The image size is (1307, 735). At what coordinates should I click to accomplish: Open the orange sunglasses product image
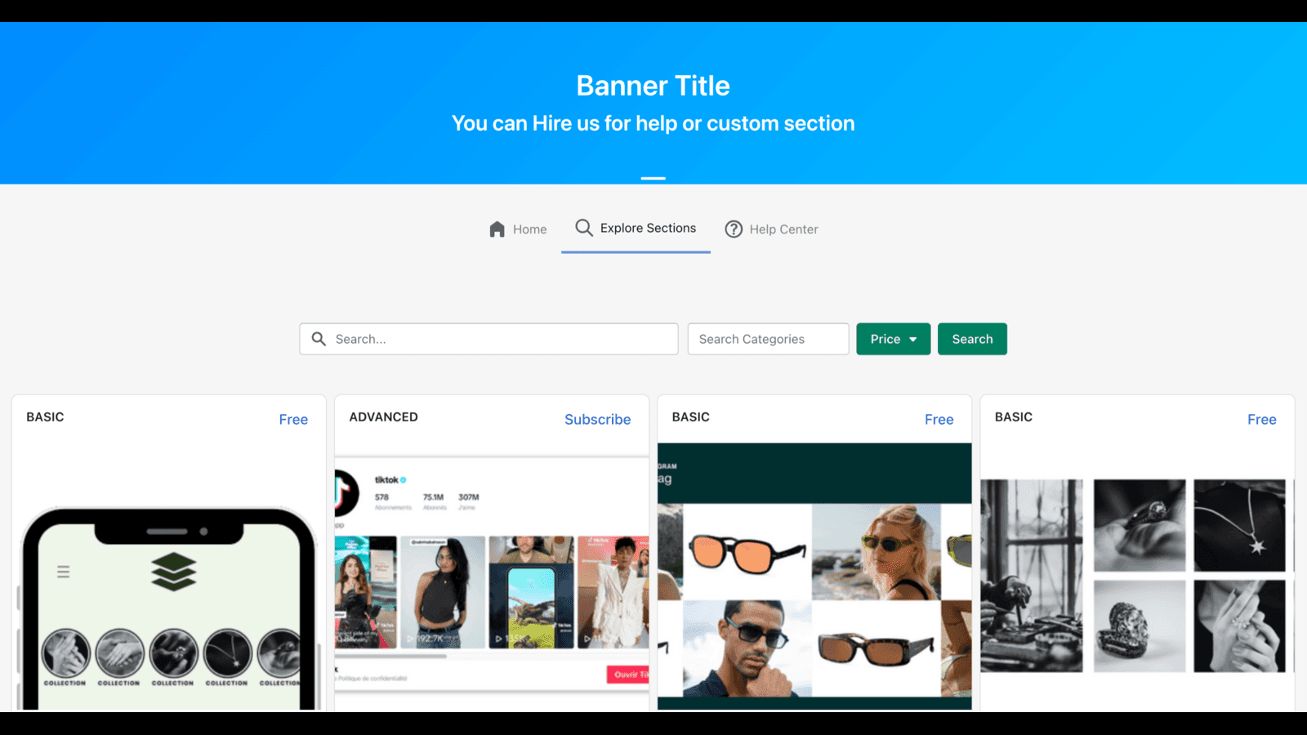747,553
